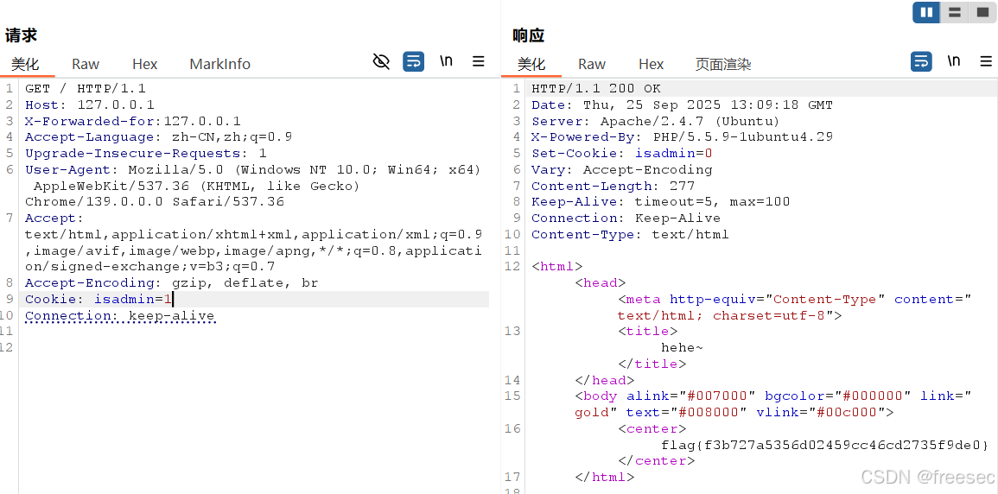This screenshot has height=494, width=998.
Task: Click the 请求 panel heading
Action: (21, 35)
